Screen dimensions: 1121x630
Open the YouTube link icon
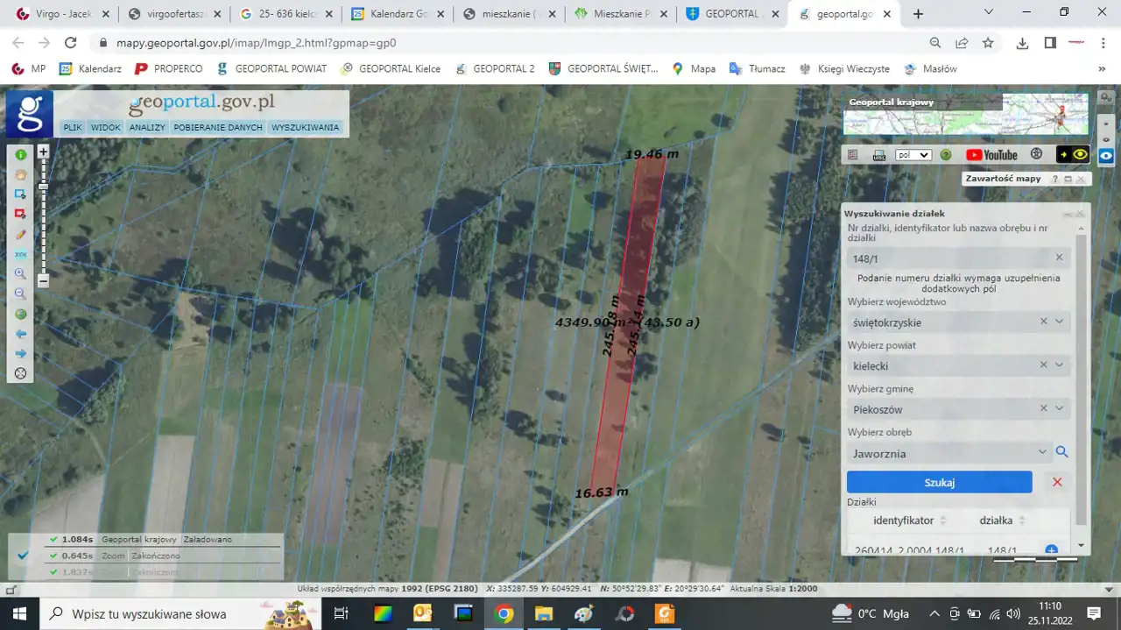tap(991, 155)
